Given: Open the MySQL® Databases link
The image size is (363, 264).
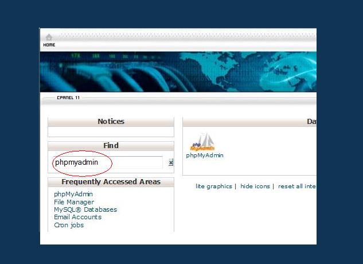Looking at the screenshot, I should [x=85, y=209].
